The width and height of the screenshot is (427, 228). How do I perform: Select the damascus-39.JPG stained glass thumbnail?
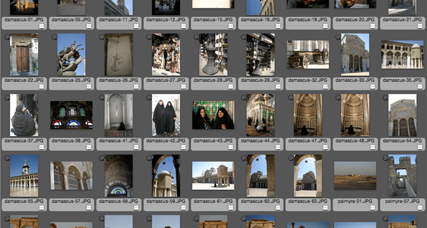[x=71, y=115]
